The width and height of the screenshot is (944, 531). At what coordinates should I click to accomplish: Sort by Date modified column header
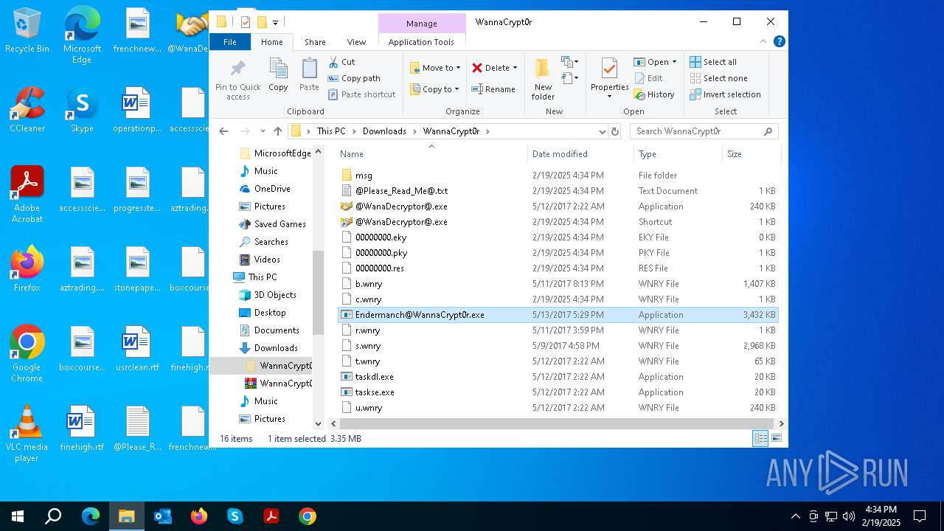click(x=580, y=153)
